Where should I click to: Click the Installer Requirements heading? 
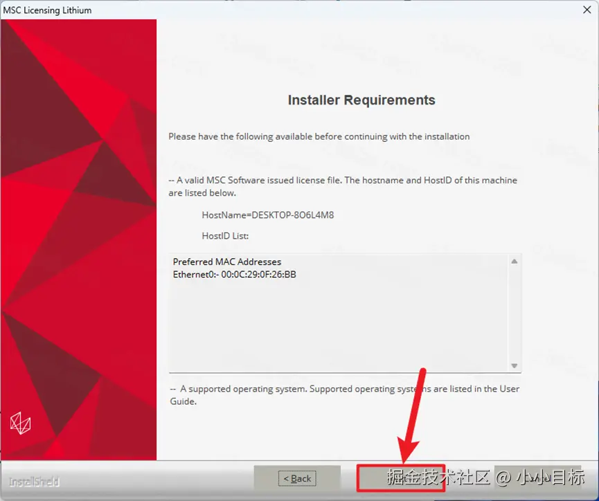click(x=361, y=100)
